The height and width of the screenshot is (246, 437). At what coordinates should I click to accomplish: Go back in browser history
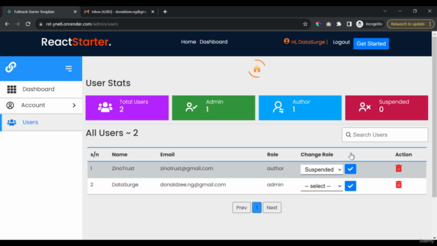(8, 24)
